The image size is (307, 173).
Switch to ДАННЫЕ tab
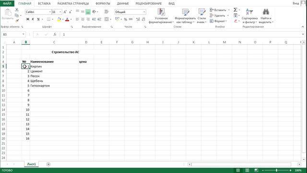click(123, 3)
